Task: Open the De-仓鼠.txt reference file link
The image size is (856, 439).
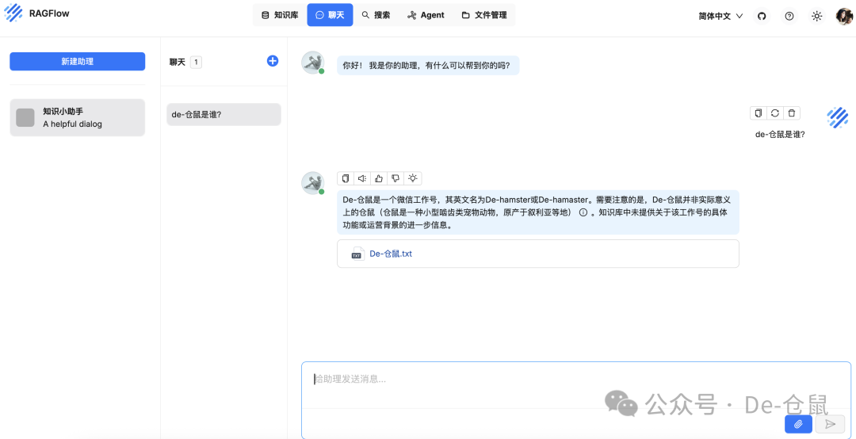Action: [x=391, y=254]
